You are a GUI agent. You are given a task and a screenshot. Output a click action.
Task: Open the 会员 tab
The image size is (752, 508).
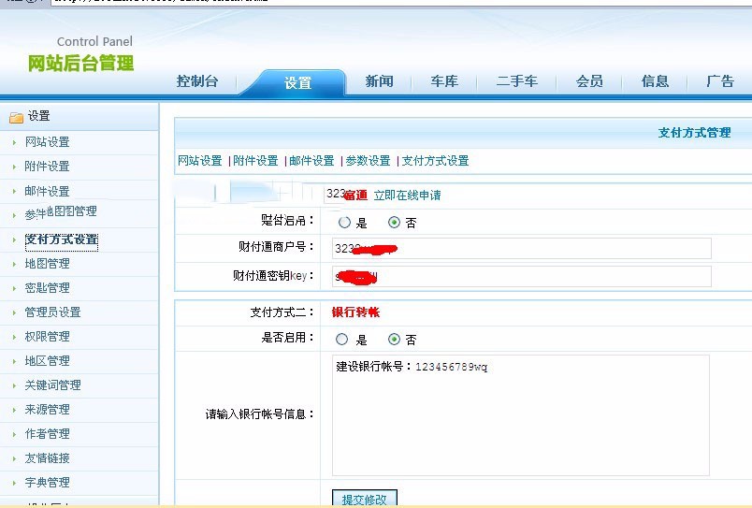(589, 81)
